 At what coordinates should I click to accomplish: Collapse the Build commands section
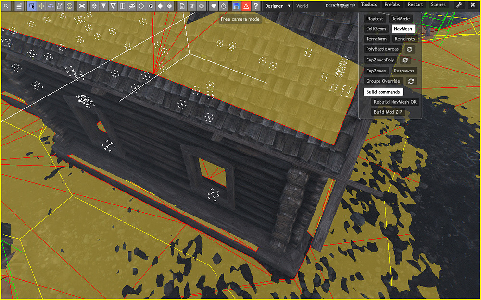tap(383, 92)
